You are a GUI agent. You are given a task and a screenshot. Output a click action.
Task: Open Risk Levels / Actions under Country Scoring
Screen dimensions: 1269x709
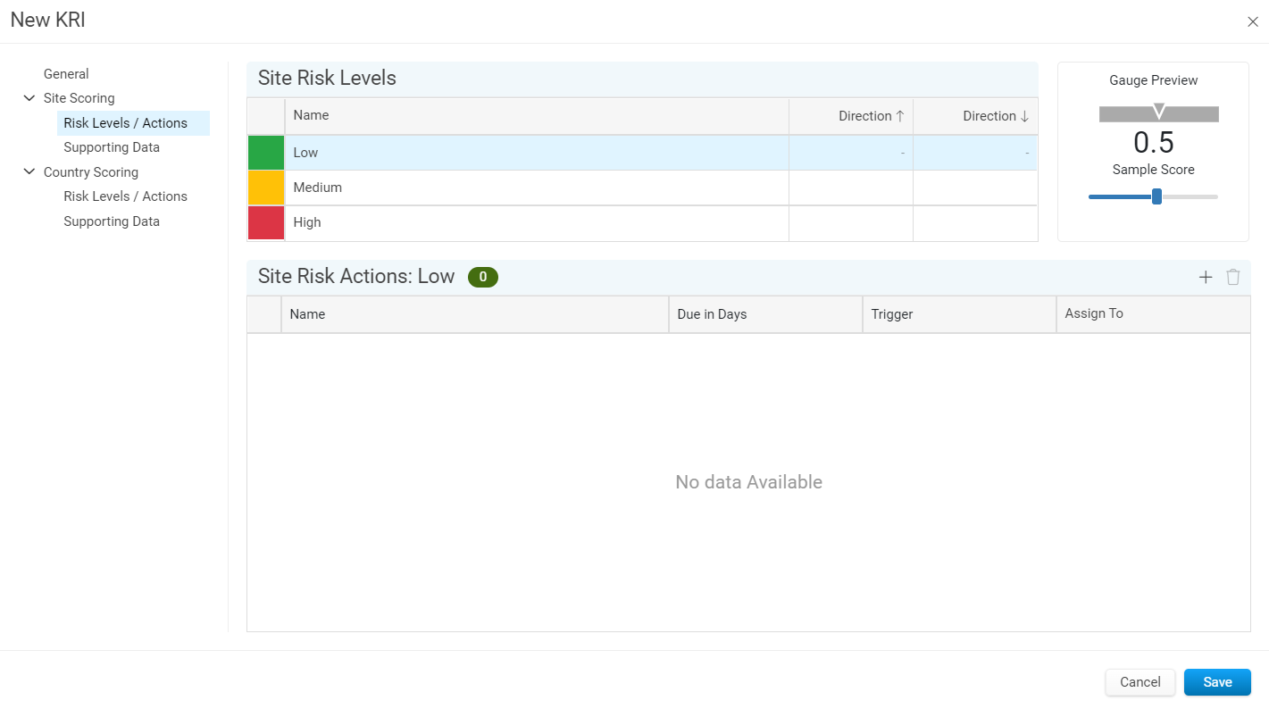(125, 196)
